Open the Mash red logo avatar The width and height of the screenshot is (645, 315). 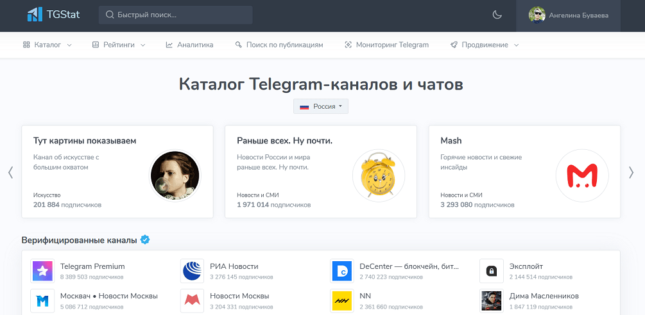582,175
